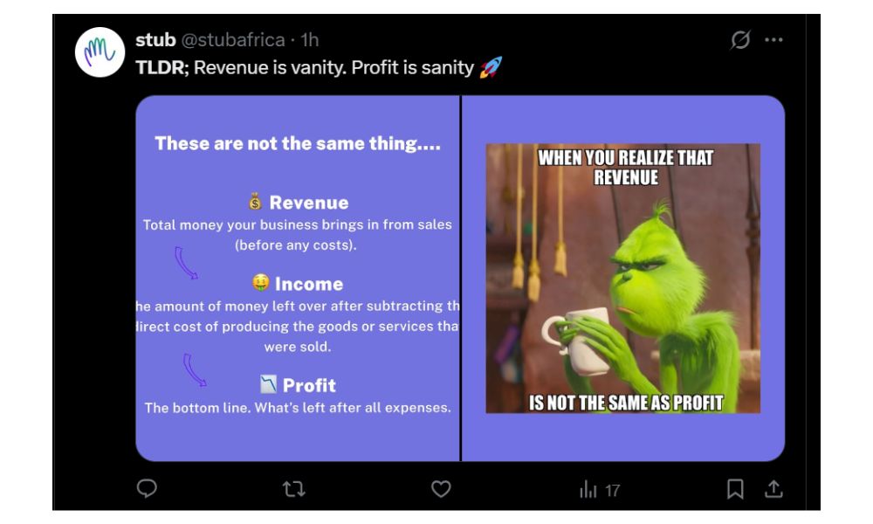Image resolution: width=873 pixels, height=524 pixels.
Task: Like the tweet with heart icon
Action: 441,489
